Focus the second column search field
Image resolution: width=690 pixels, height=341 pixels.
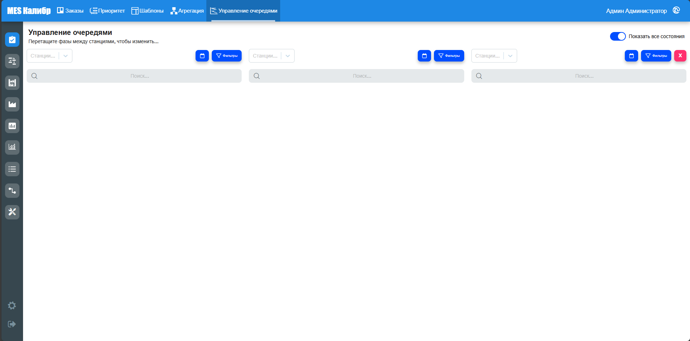click(x=356, y=76)
